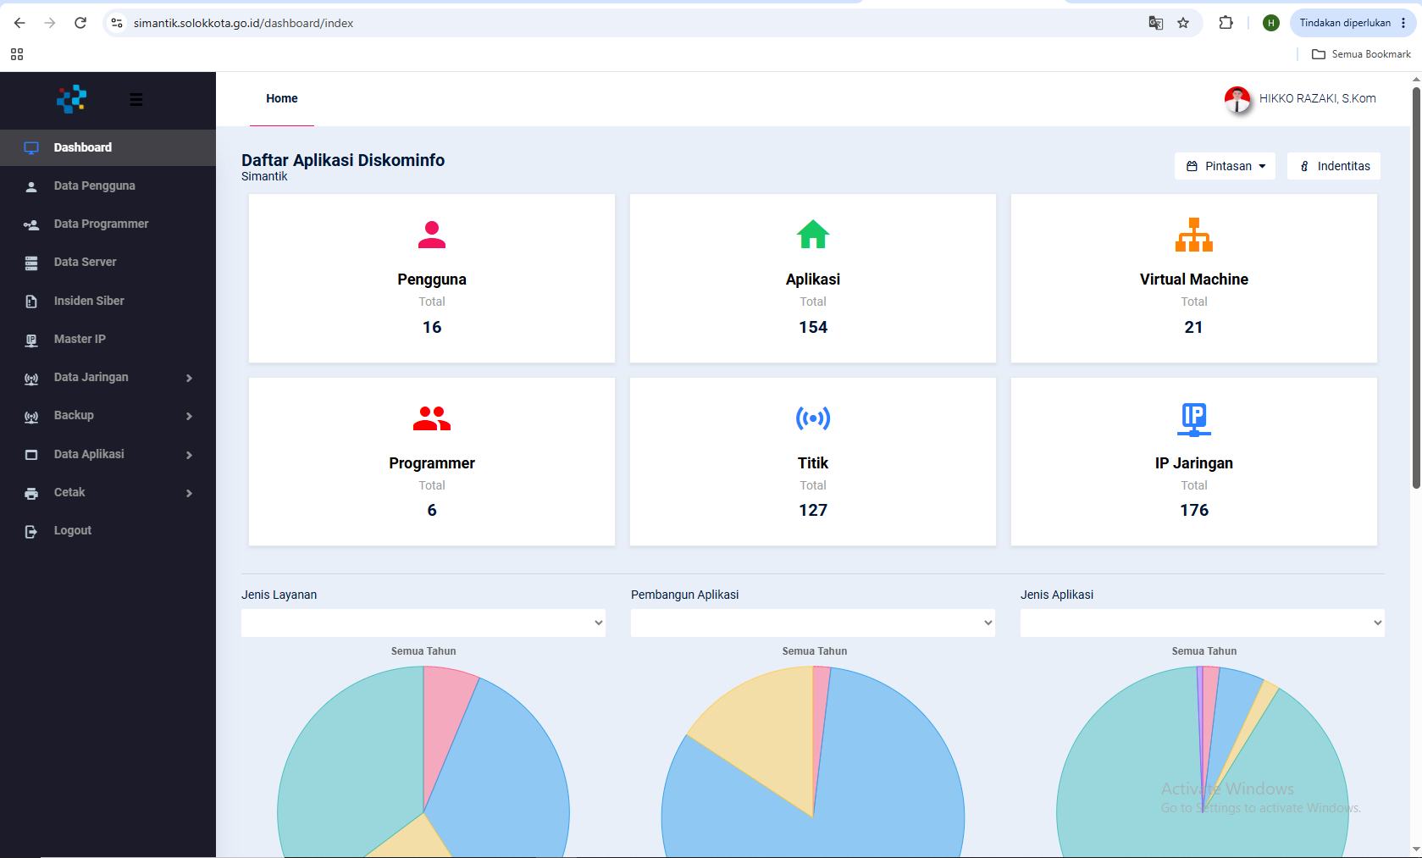Click the Dashboard monitor icon
This screenshot has height=858, width=1422.
[x=31, y=148]
